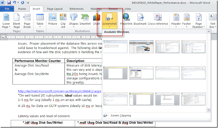Image resolution: width=218 pixels, height=128 pixels.
Task: Switch to the Mailings tab
Action: (x=96, y=9)
